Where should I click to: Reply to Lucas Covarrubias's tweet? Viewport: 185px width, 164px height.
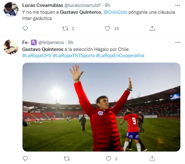point(25,28)
